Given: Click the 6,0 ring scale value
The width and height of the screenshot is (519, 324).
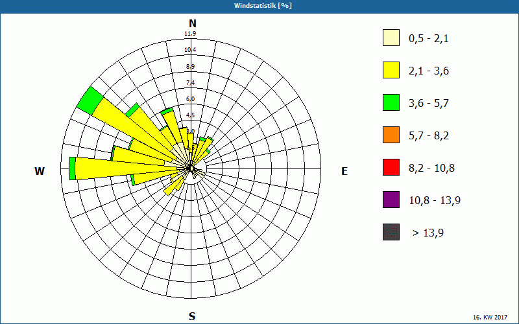Looking at the screenshot, I should 190,99.
